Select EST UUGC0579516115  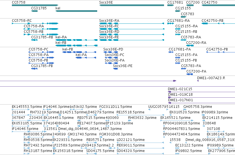pos(149,109)
